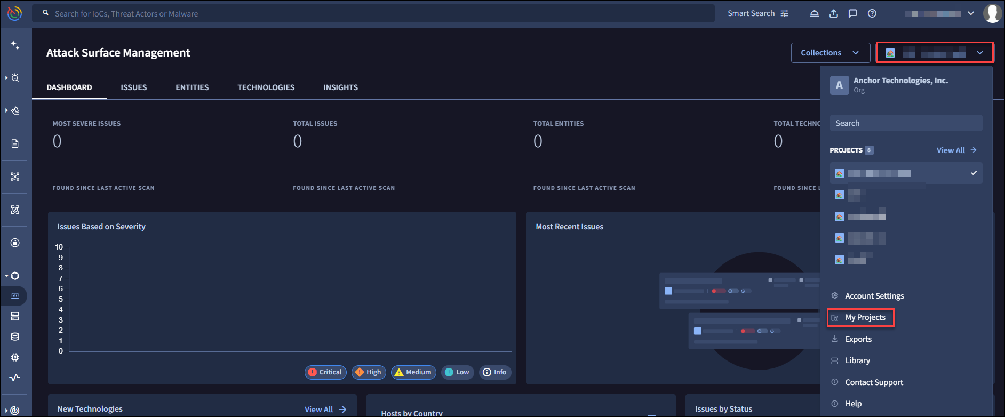
Task: Open the document reports icon in sidebar
Action: pos(15,143)
